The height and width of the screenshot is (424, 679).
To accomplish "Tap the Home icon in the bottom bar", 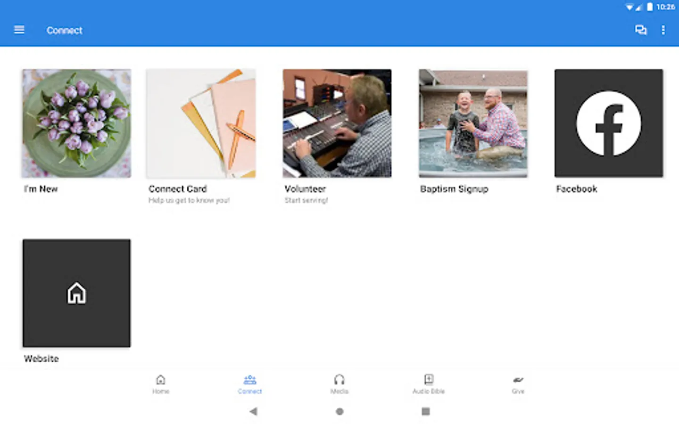I will pos(161,380).
